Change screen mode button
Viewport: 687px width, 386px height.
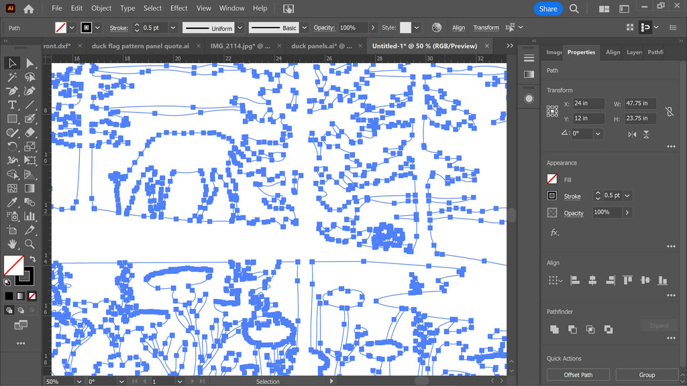(21, 325)
